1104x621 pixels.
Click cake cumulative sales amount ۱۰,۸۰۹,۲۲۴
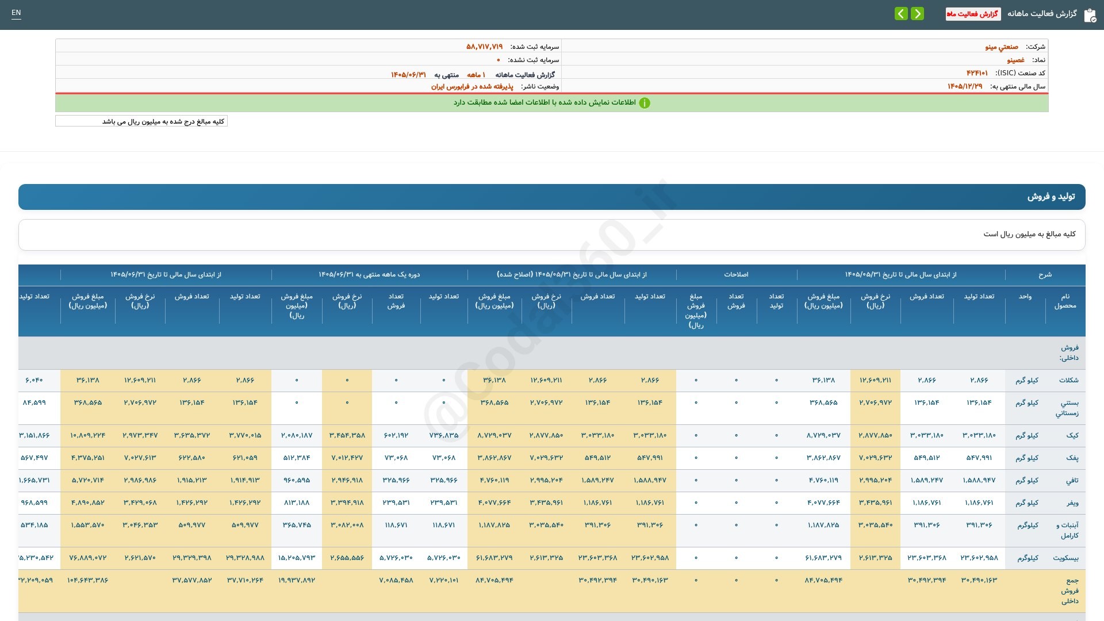point(87,436)
